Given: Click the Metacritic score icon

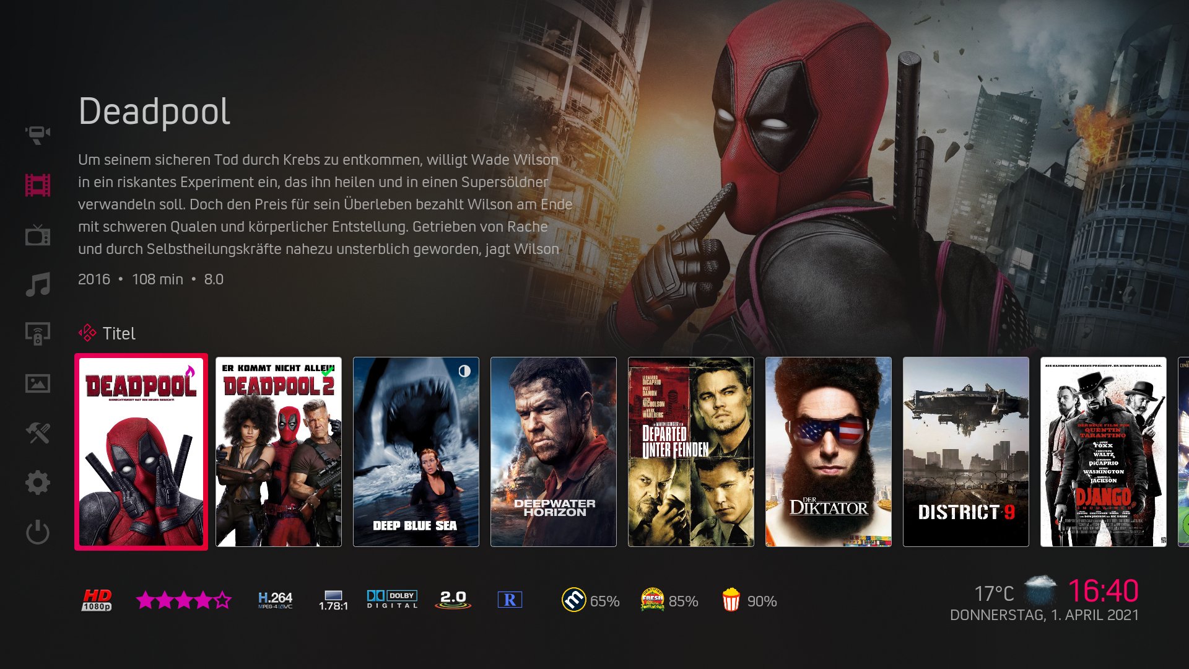Looking at the screenshot, I should pos(574,600).
